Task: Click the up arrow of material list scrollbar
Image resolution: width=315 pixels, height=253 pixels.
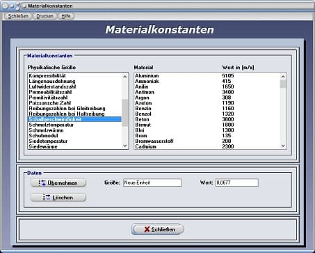Action: pos(283,77)
